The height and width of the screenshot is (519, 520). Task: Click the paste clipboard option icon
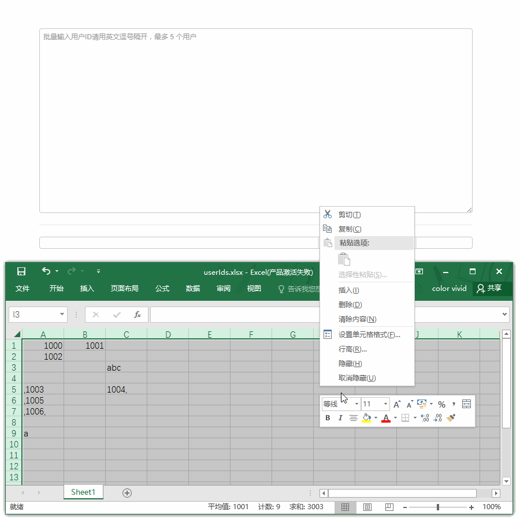[x=344, y=259]
